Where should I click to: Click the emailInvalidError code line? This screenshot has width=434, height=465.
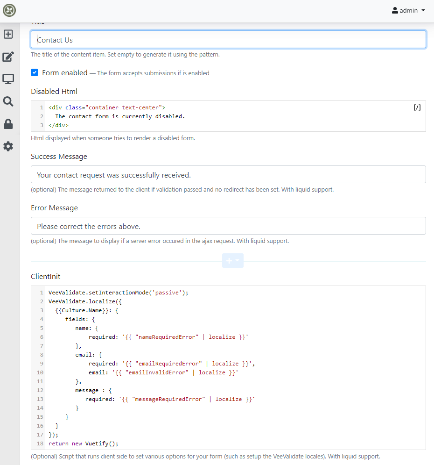(163, 373)
